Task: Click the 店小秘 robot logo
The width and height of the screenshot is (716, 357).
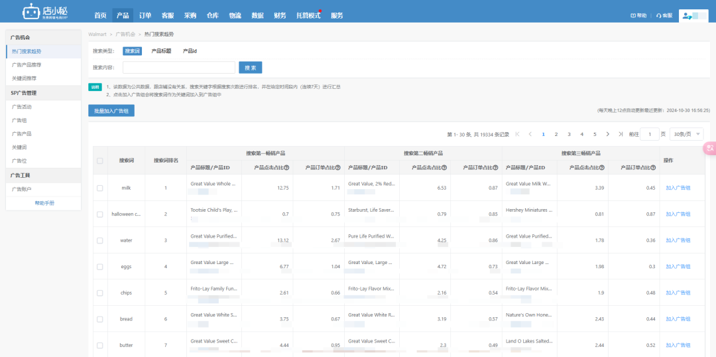Action: [x=45, y=11]
